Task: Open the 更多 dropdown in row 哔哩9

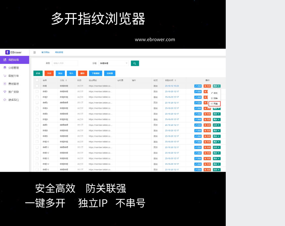Action: [217, 136]
